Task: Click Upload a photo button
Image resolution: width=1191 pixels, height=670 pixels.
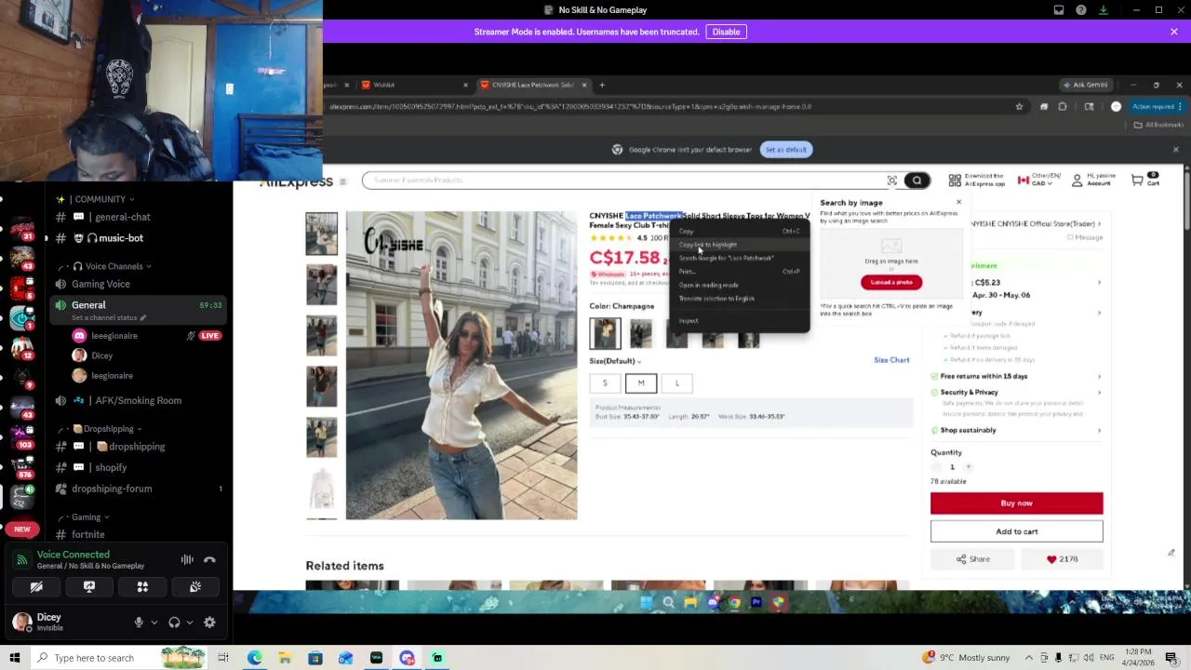Action: pyautogui.click(x=891, y=282)
